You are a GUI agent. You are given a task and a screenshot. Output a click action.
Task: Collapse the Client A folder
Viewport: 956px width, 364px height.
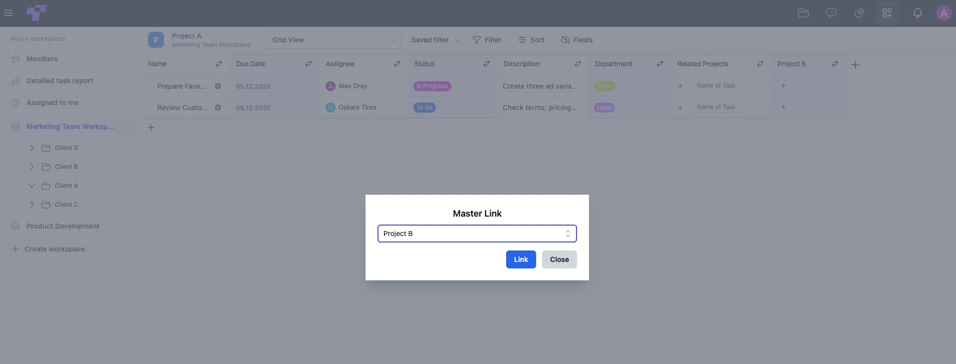pyautogui.click(x=32, y=186)
